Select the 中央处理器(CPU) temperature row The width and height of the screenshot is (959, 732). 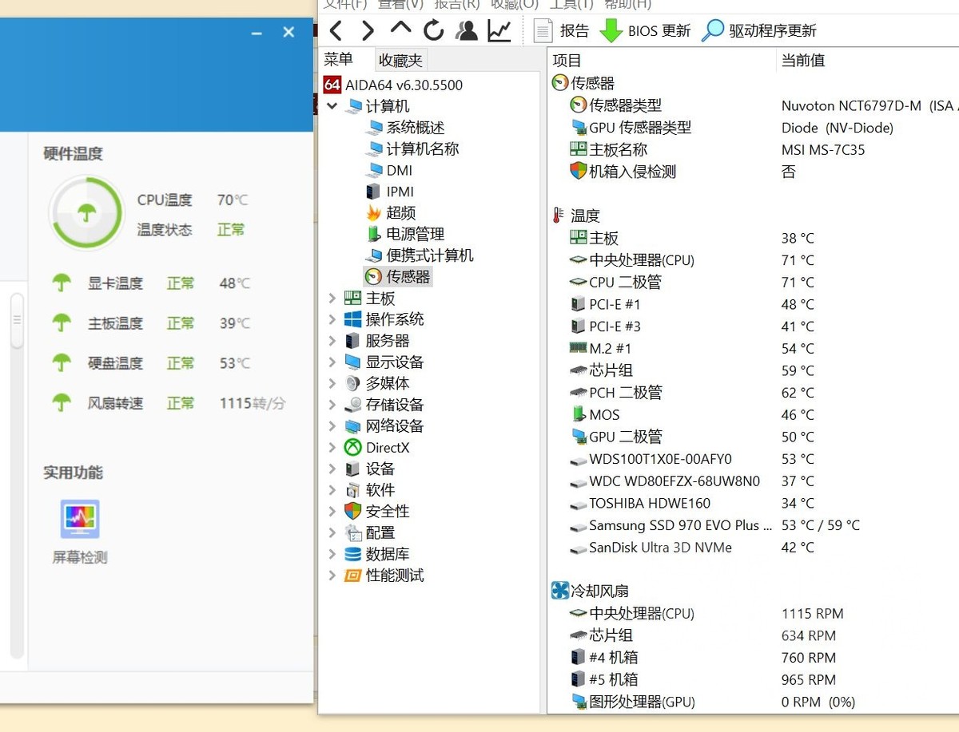(x=754, y=260)
